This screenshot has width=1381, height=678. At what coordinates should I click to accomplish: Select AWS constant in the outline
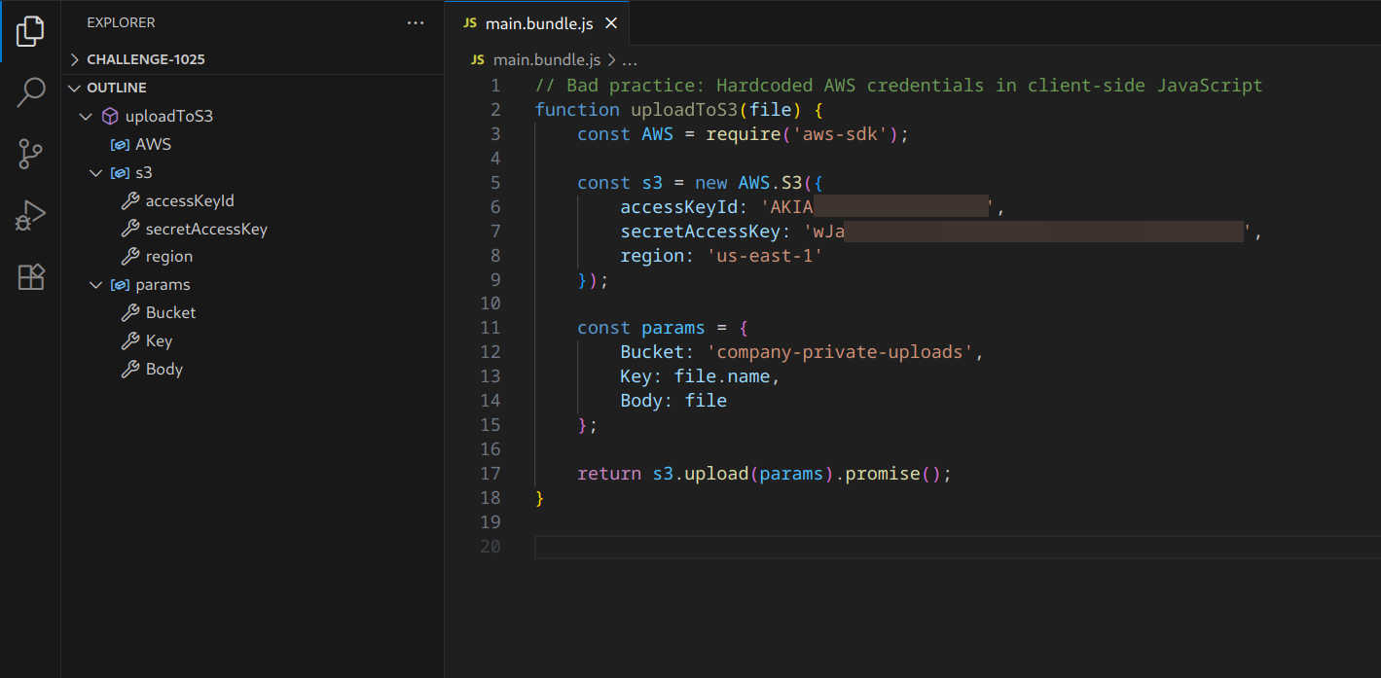click(153, 145)
